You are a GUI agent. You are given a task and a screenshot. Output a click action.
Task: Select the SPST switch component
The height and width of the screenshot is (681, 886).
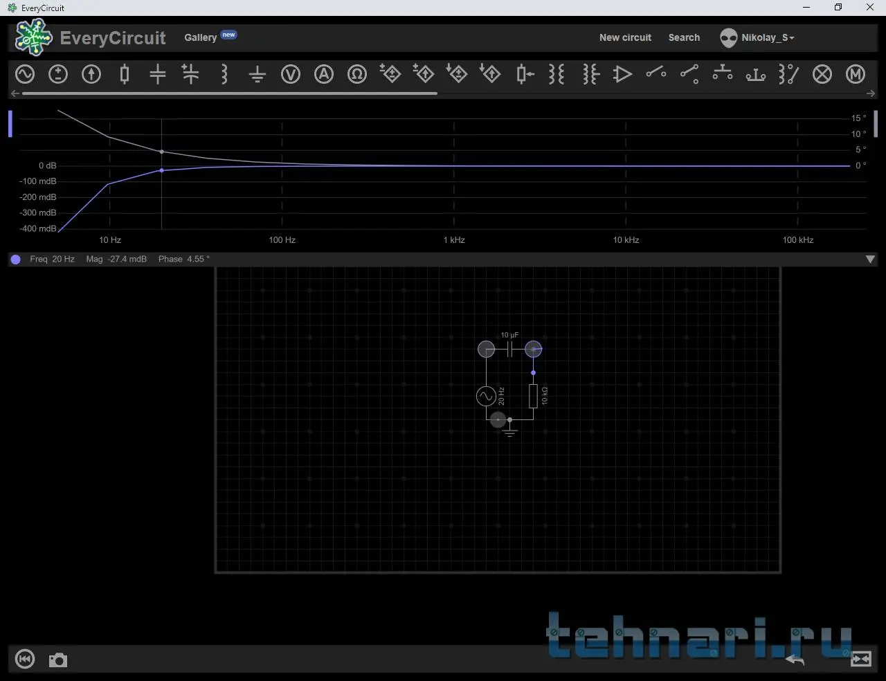tap(656, 73)
